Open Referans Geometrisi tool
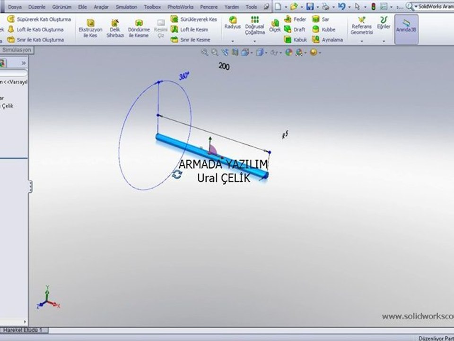 click(362, 26)
